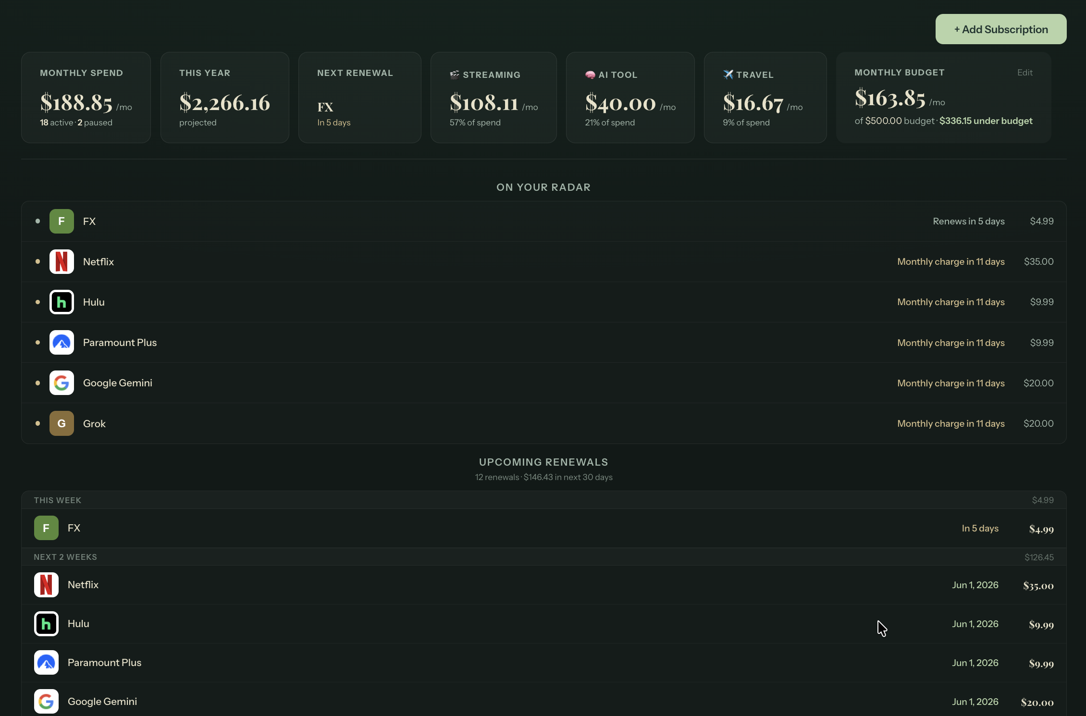The image size is (1086, 716).
Task: Click the $35.00 price on Netflix radar row
Action: (1039, 262)
